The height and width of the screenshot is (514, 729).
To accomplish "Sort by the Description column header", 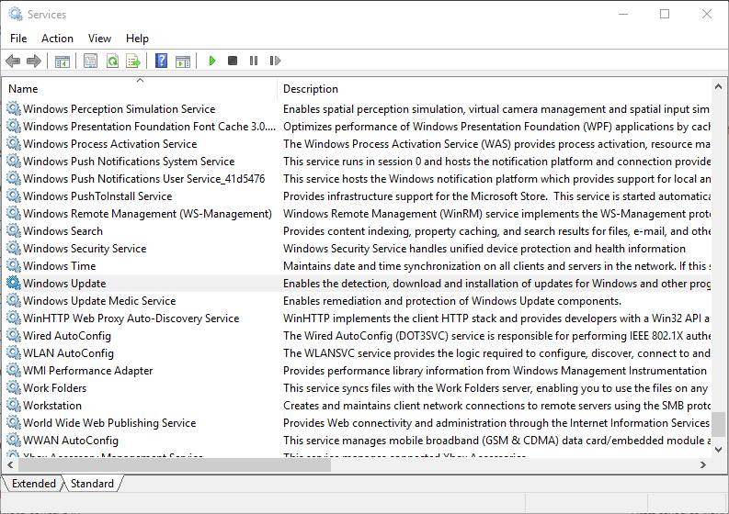I will 494,89.
